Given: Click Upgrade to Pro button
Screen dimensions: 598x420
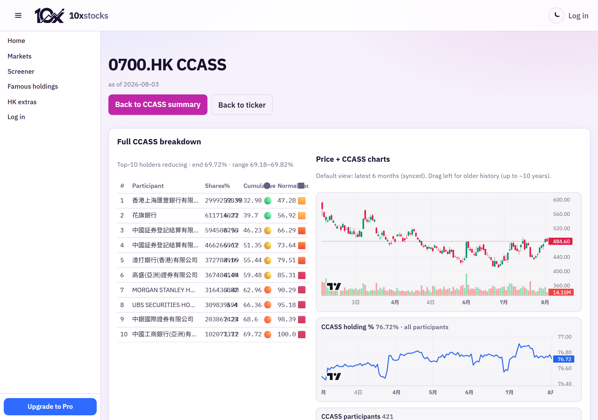Looking at the screenshot, I should 50,407.
